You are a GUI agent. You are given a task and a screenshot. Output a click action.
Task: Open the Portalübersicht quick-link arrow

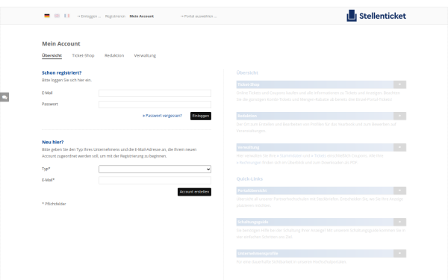(399, 190)
